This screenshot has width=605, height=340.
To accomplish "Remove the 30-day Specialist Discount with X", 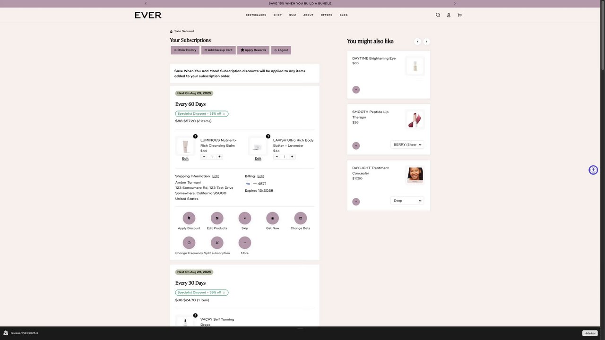I will coord(224,293).
